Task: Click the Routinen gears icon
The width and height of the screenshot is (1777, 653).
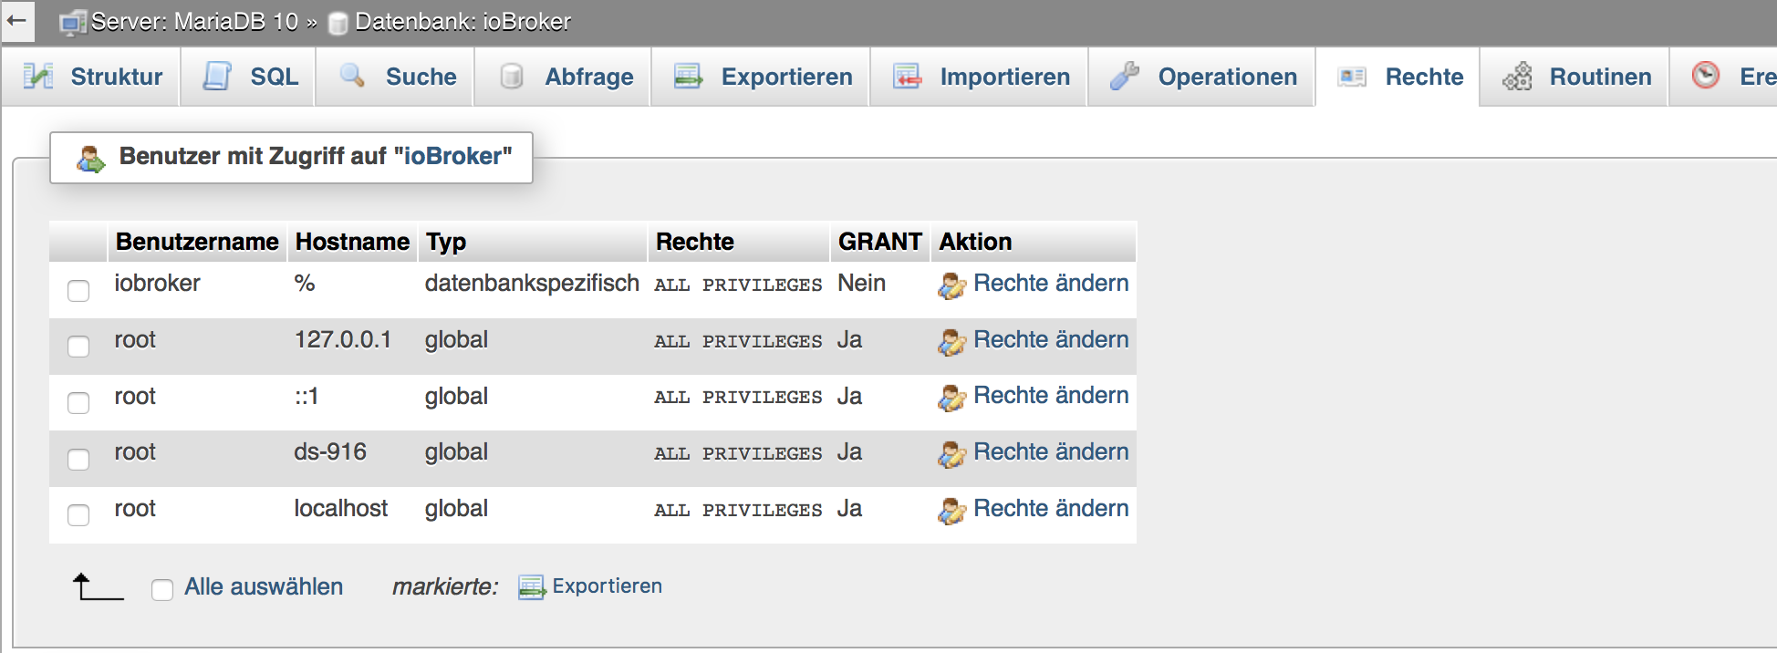Action: tap(1517, 76)
